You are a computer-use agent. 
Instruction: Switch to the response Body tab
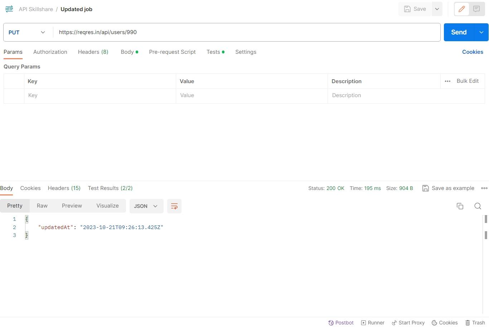click(6, 188)
